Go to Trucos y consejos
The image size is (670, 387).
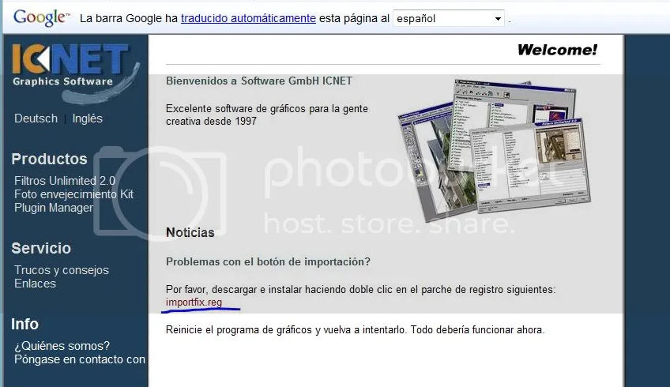click(x=62, y=270)
